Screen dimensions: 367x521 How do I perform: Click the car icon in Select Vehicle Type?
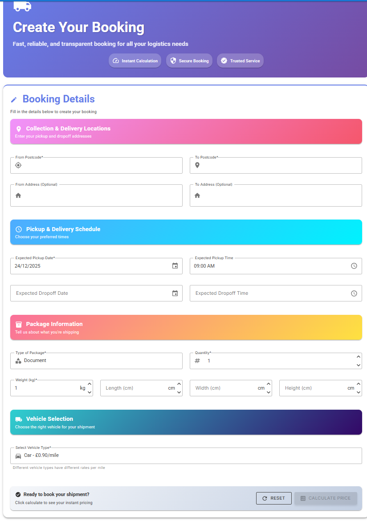[18, 456]
